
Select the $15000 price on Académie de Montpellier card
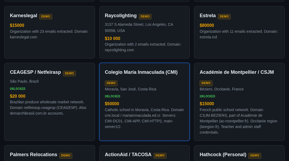point(207,104)
